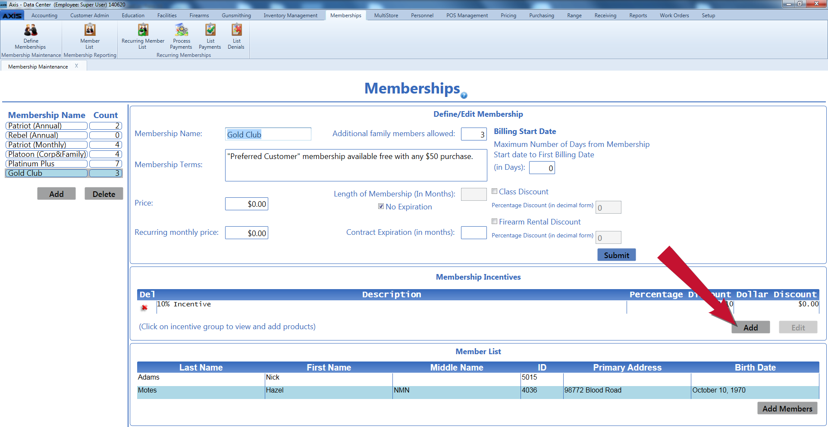Delete the 10% Incentive row

[144, 308]
